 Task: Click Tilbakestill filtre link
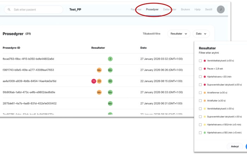click(151, 34)
